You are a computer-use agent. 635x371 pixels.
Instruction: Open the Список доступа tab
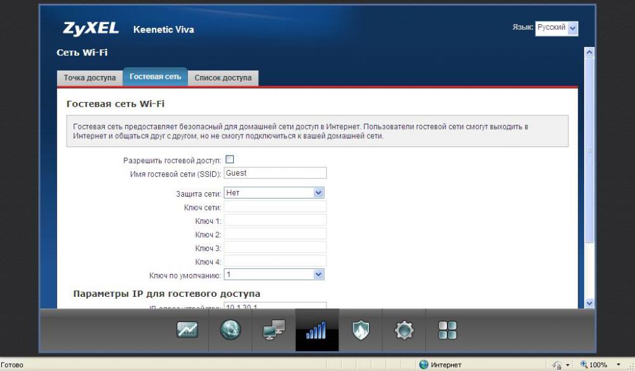click(x=223, y=77)
